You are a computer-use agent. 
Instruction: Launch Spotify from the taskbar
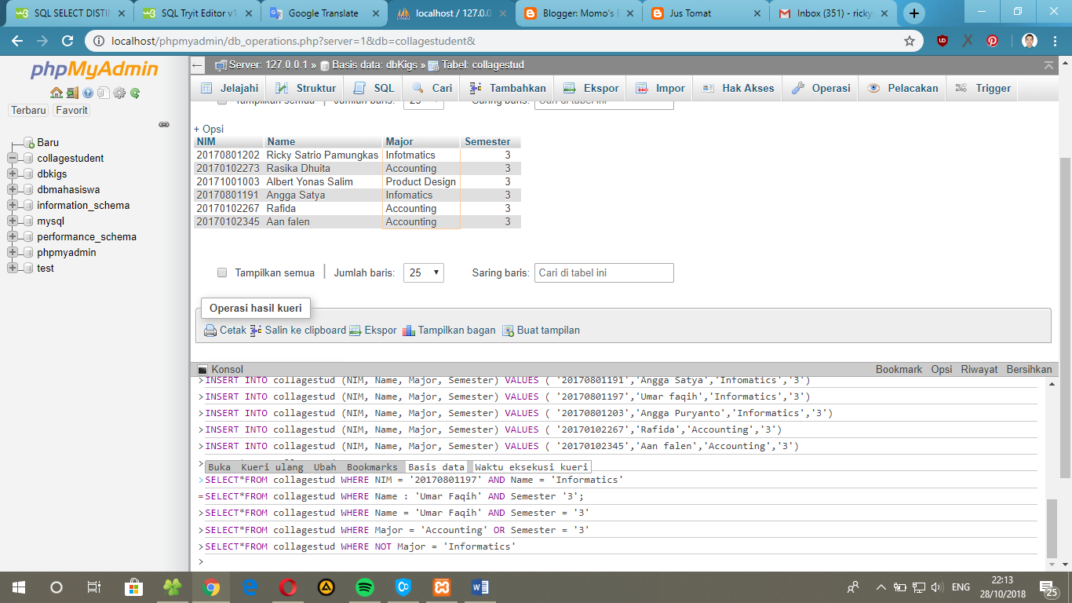364,587
